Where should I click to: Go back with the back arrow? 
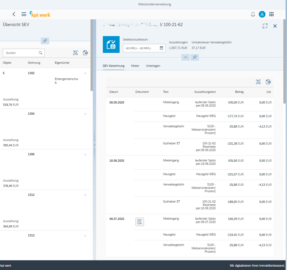[x=14, y=14]
